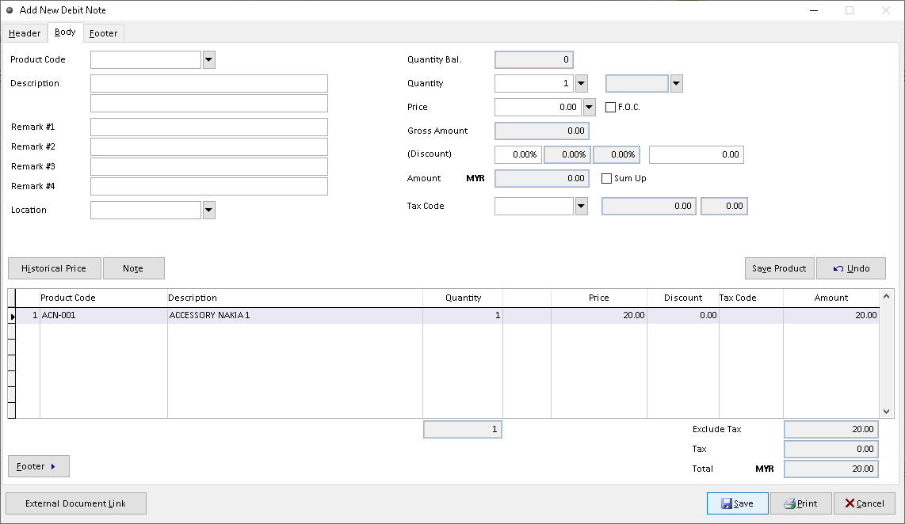Click the Tax Code column header
This screenshot has width=905, height=524.
click(751, 298)
